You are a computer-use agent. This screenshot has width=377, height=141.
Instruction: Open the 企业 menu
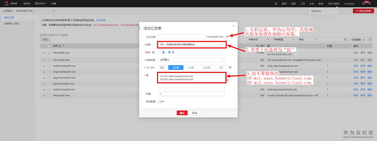(312, 4)
